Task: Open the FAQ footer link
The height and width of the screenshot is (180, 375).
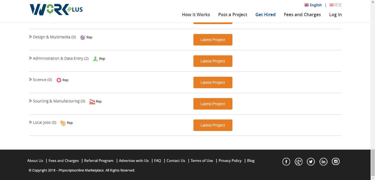Action: [x=158, y=161]
